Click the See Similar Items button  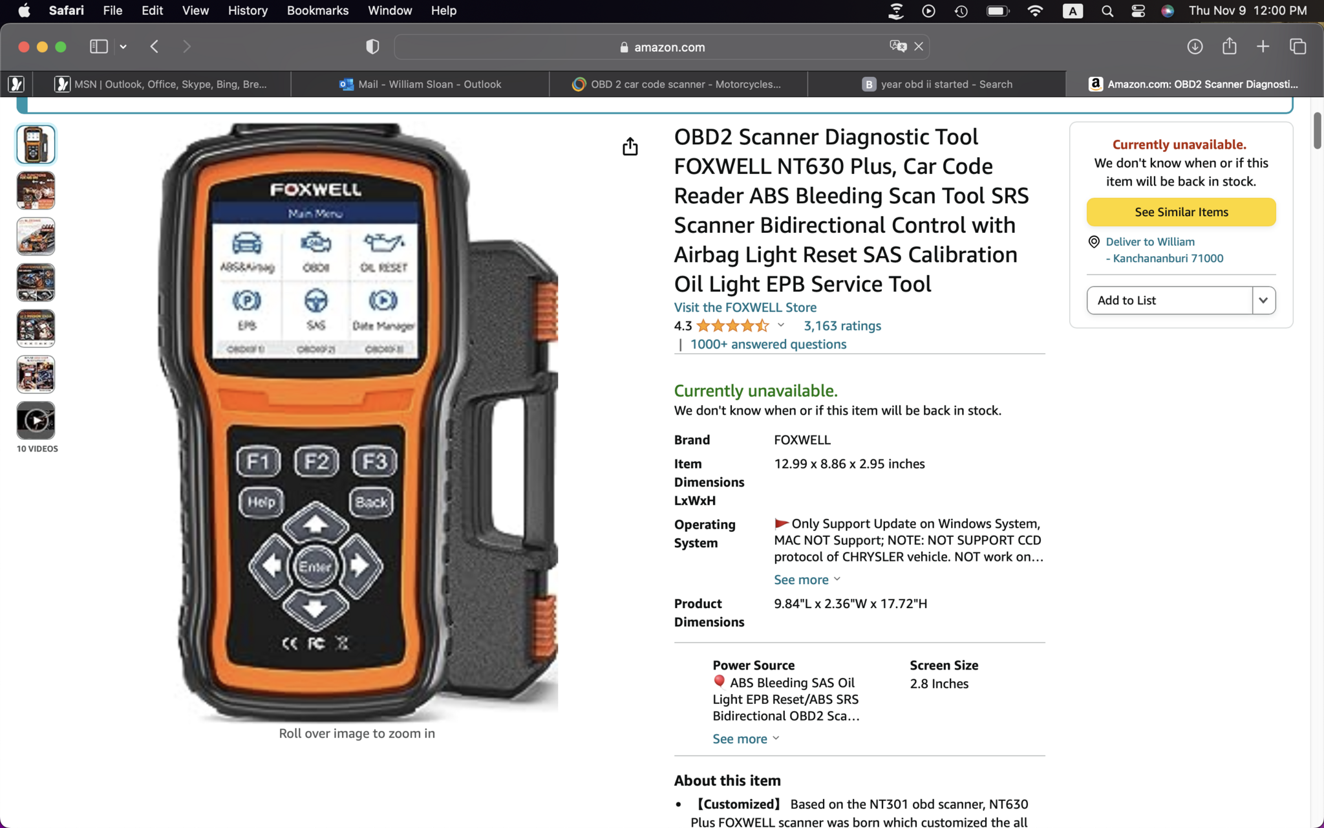click(x=1180, y=212)
